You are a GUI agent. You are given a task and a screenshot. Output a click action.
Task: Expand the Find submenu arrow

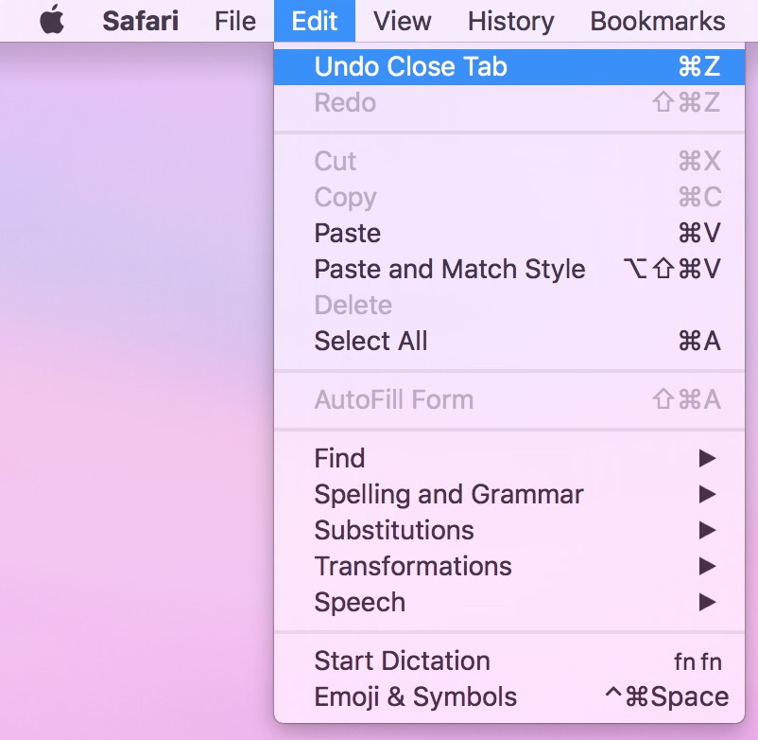point(707,458)
